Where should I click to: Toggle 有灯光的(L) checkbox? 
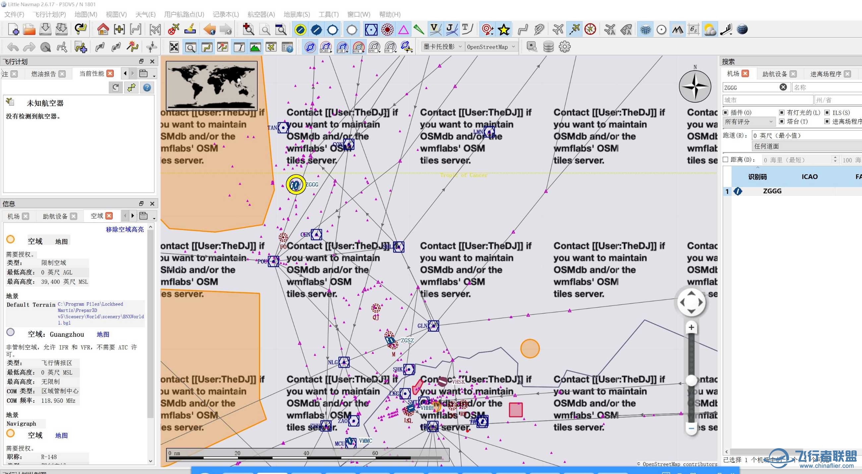click(x=782, y=112)
